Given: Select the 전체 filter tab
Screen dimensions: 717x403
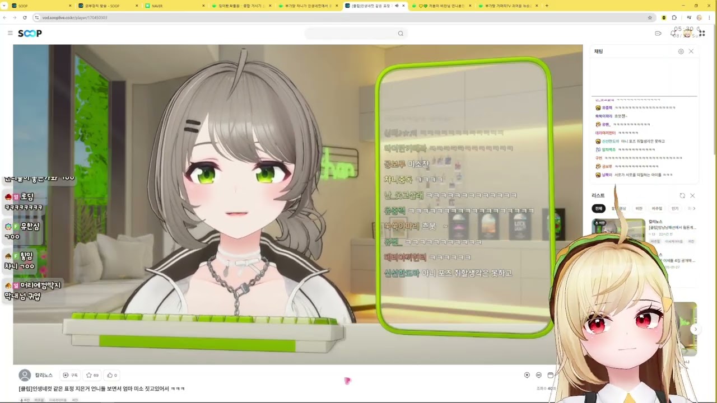Looking at the screenshot, I should 599,208.
